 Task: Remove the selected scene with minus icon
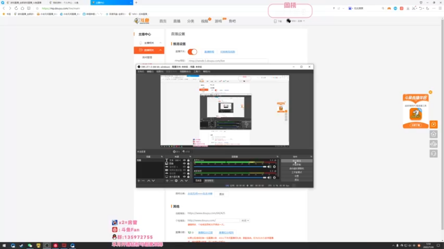[143, 181]
